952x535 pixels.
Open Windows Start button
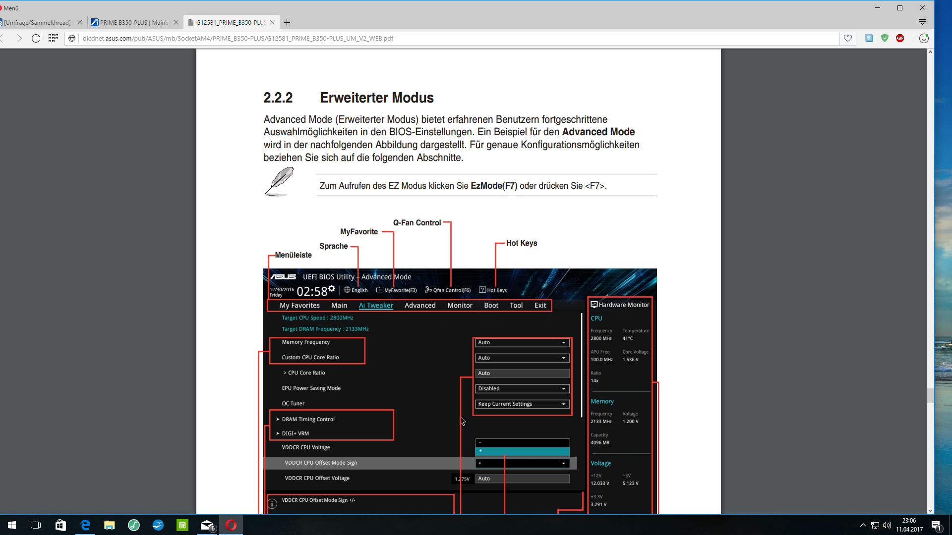pyautogui.click(x=12, y=525)
